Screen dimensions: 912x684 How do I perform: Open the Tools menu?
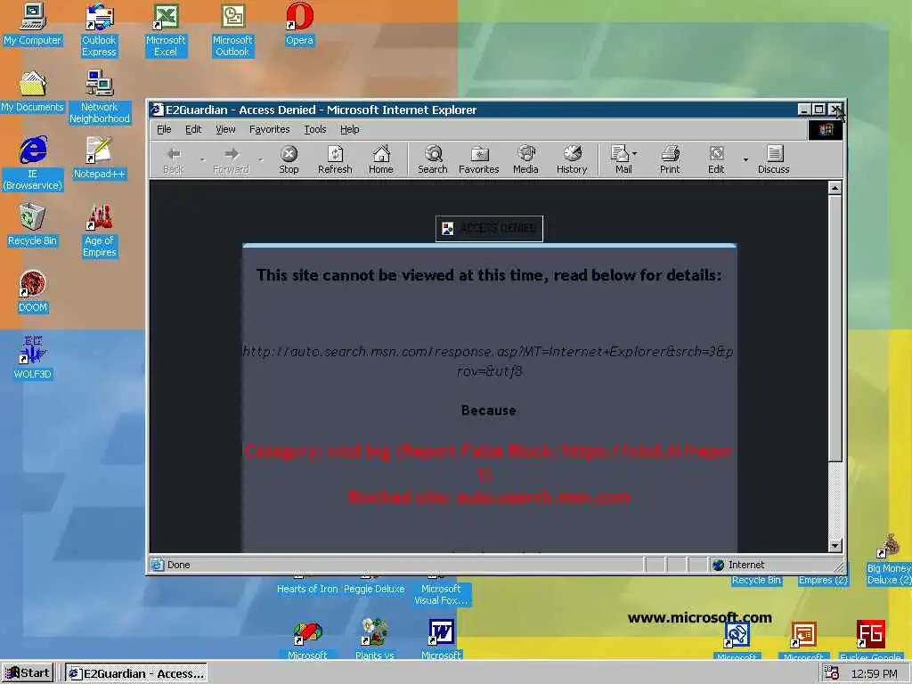314,129
